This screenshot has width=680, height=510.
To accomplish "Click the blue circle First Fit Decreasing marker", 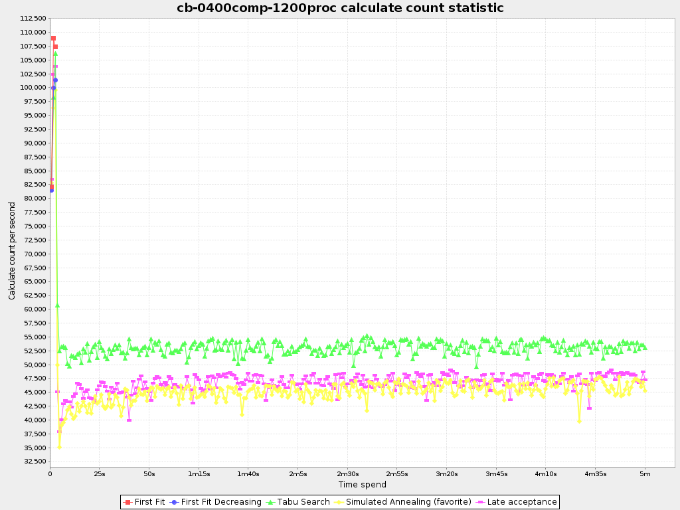I will (x=174, y=502).
